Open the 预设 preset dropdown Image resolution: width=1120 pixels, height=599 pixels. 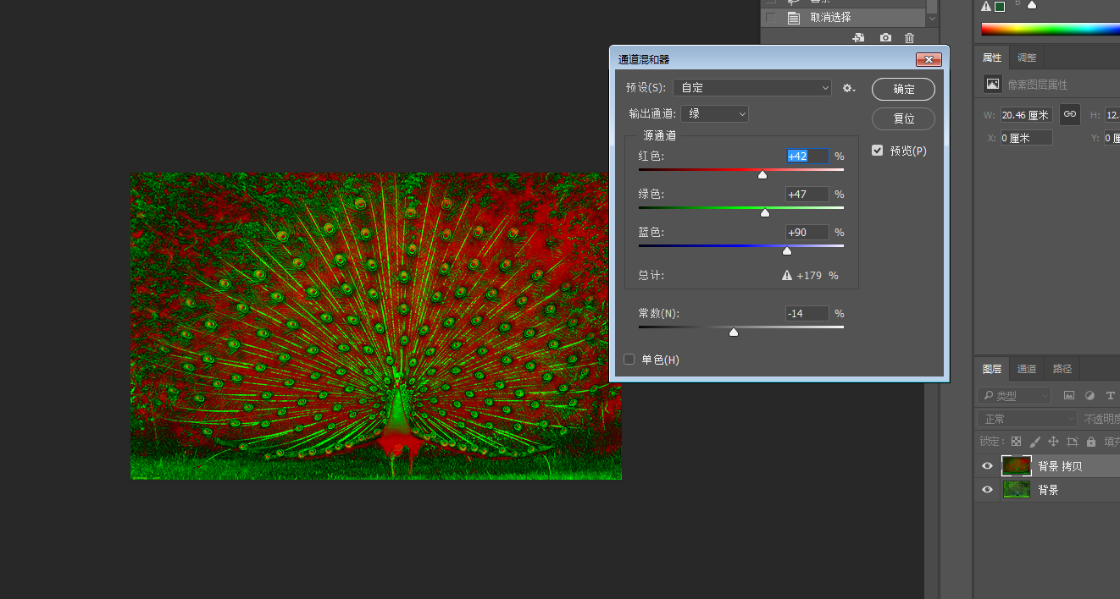point(752,88)
